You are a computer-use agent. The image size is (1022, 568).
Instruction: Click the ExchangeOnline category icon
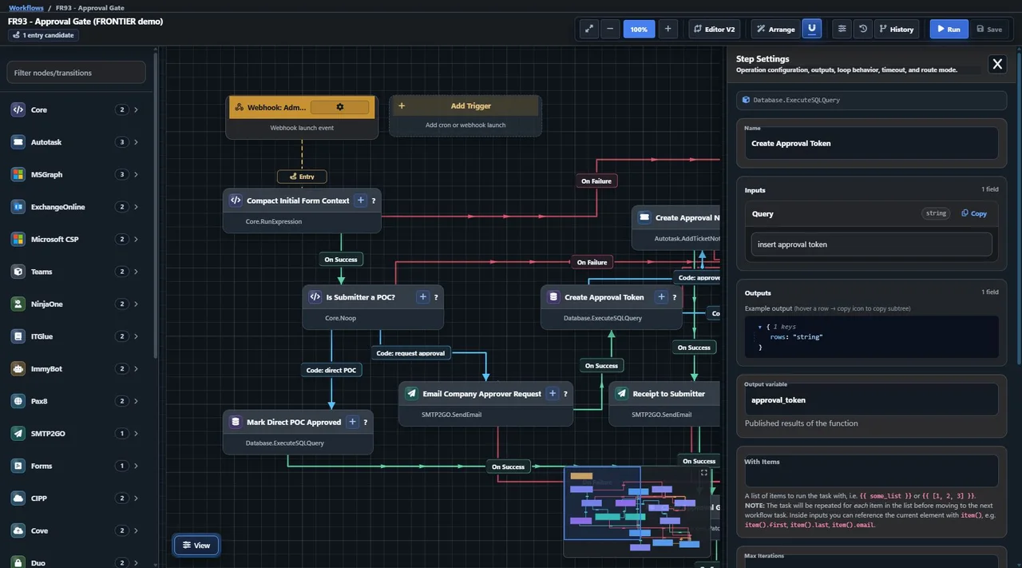[x=18, y=207]
